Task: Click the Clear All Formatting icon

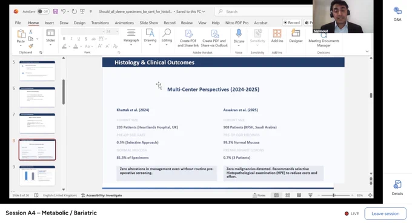Action: tap(115, 46)
